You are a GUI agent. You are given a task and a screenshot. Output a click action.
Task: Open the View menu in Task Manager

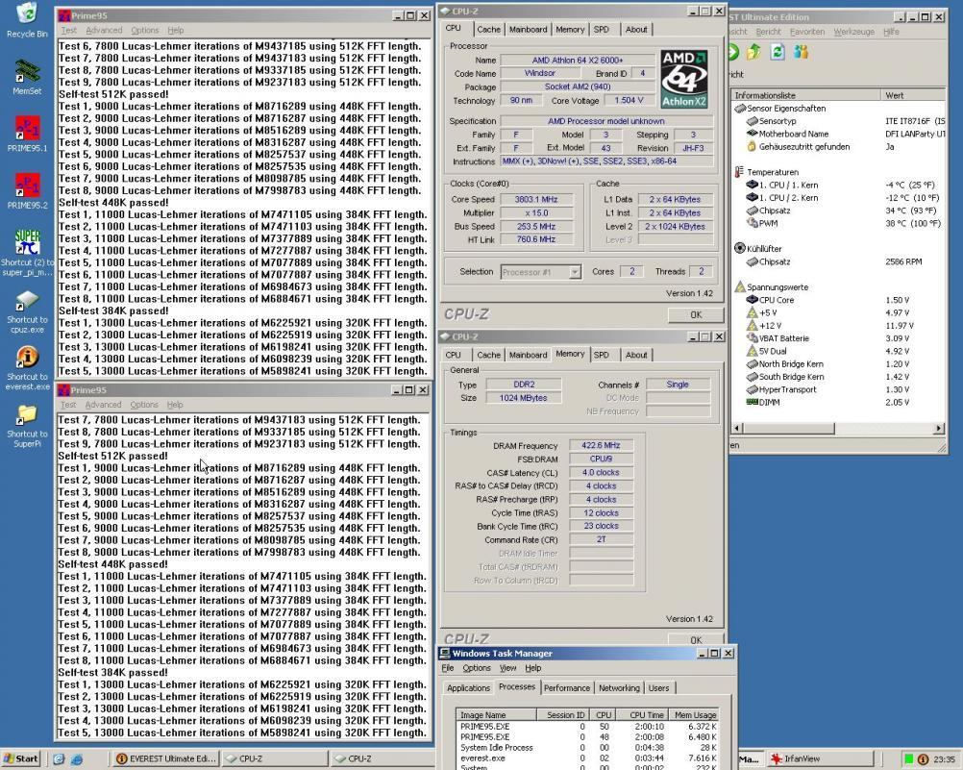tap(507, 668)
